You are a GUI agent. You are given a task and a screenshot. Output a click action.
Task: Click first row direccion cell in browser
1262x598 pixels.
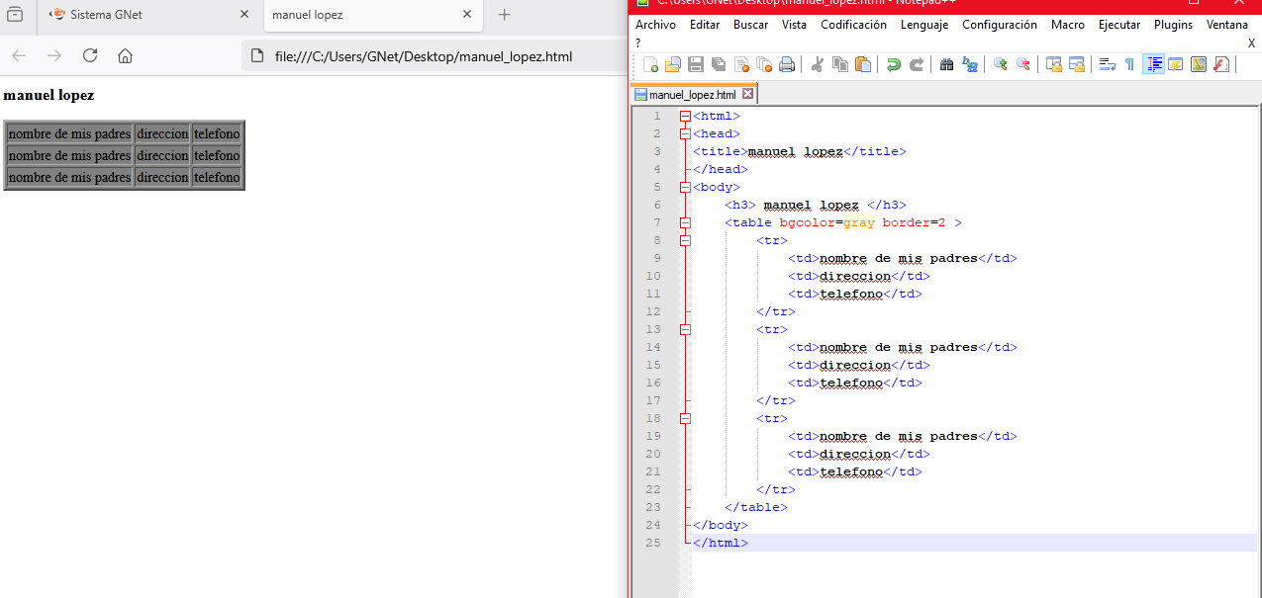162,133
